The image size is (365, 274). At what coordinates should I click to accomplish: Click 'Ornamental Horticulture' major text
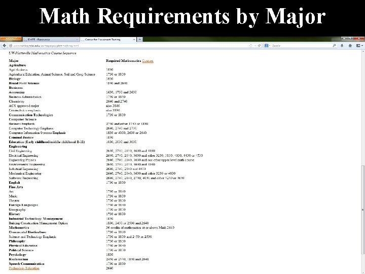tap(27, 232)
